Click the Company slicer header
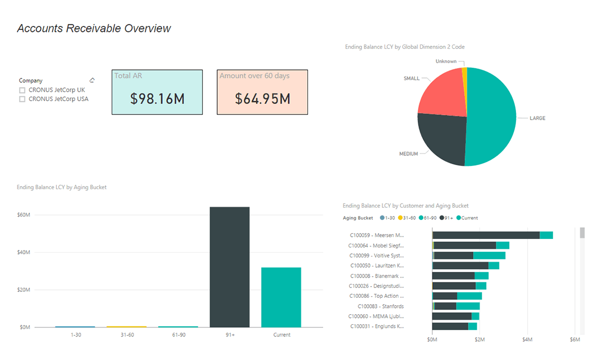The image size is (604, 364). [x=31, y=81]
